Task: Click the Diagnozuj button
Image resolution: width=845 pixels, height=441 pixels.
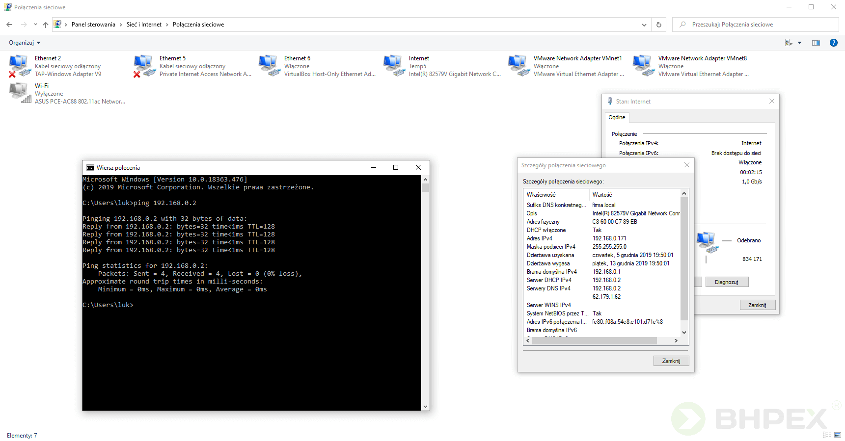Action: [x=727, y=282]
